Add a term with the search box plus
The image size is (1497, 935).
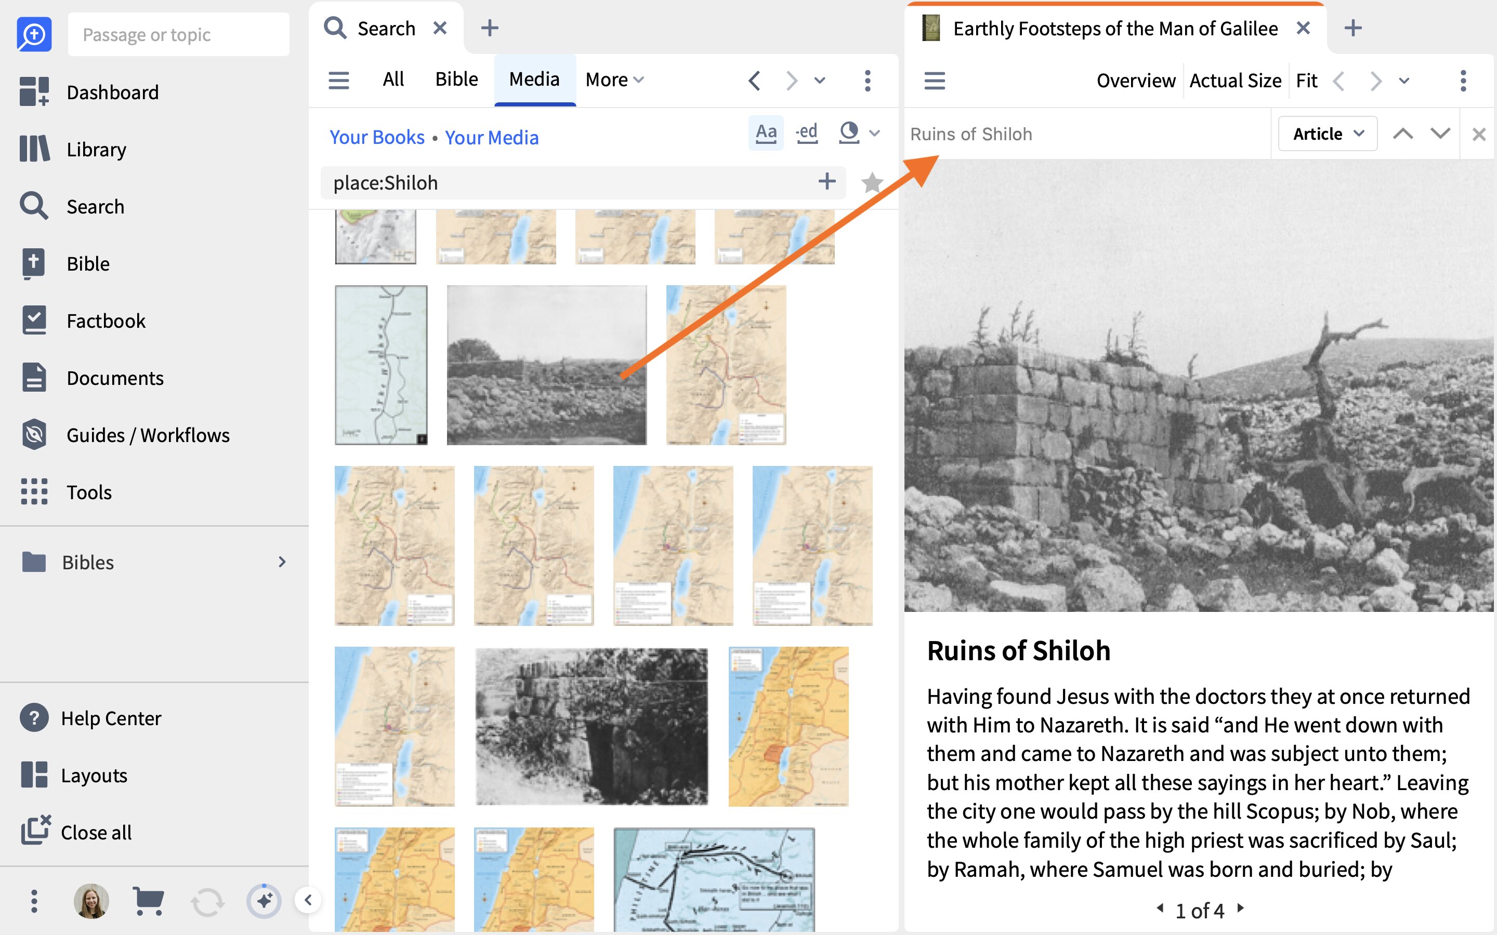pos(826,182)
